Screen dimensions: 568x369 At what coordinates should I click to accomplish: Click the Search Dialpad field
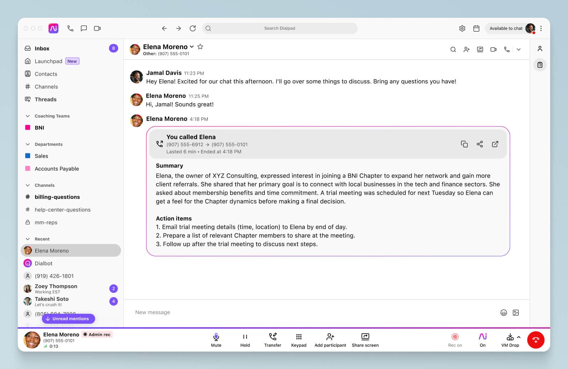tap(279, 28)
